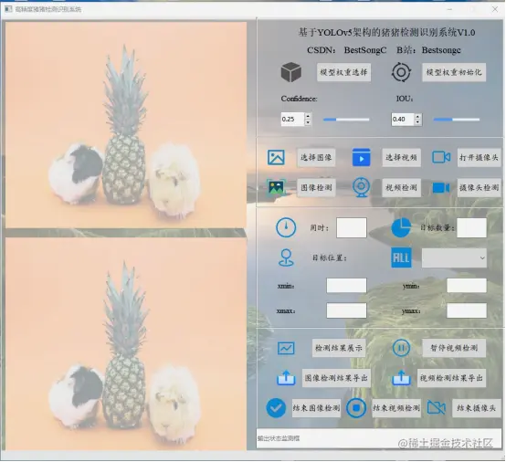Click the 模型权重初始化 button
Image resolution: width=506 pixels, height=462 pixels.
click(x=454, y=72)
